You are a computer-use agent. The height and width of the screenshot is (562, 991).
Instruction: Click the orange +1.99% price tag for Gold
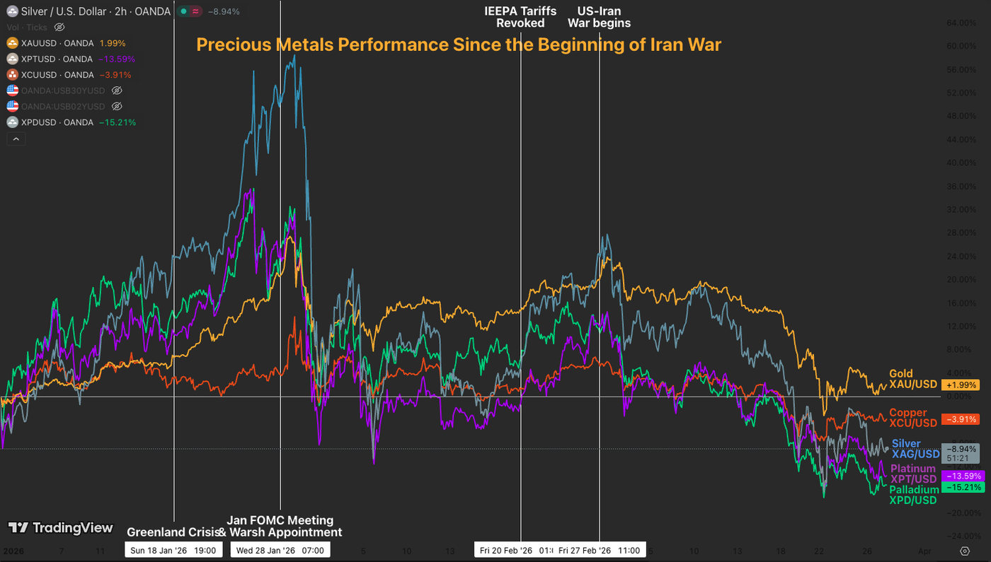[x=960, y=385]
